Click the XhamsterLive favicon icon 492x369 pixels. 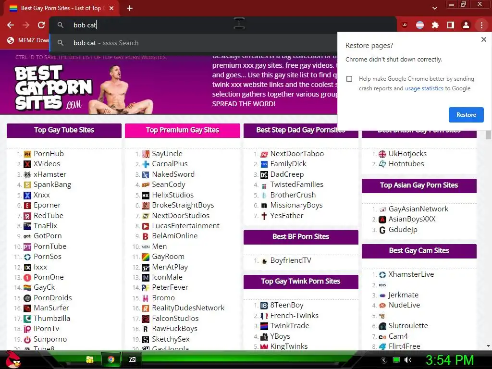click(382, 275)
